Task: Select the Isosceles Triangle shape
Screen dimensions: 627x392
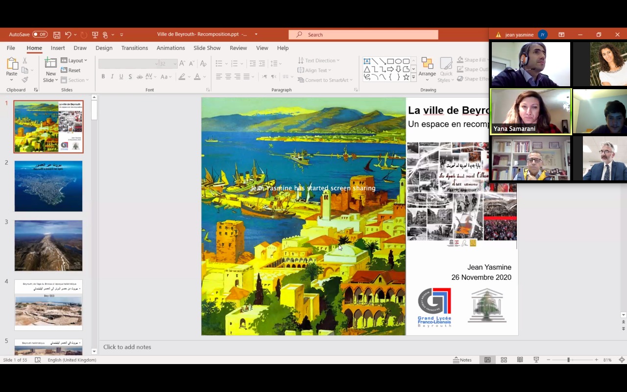Action: 367,69
